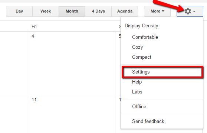207x133 pixels.
Task: Choose Compact display density
Action: [162, 57]
